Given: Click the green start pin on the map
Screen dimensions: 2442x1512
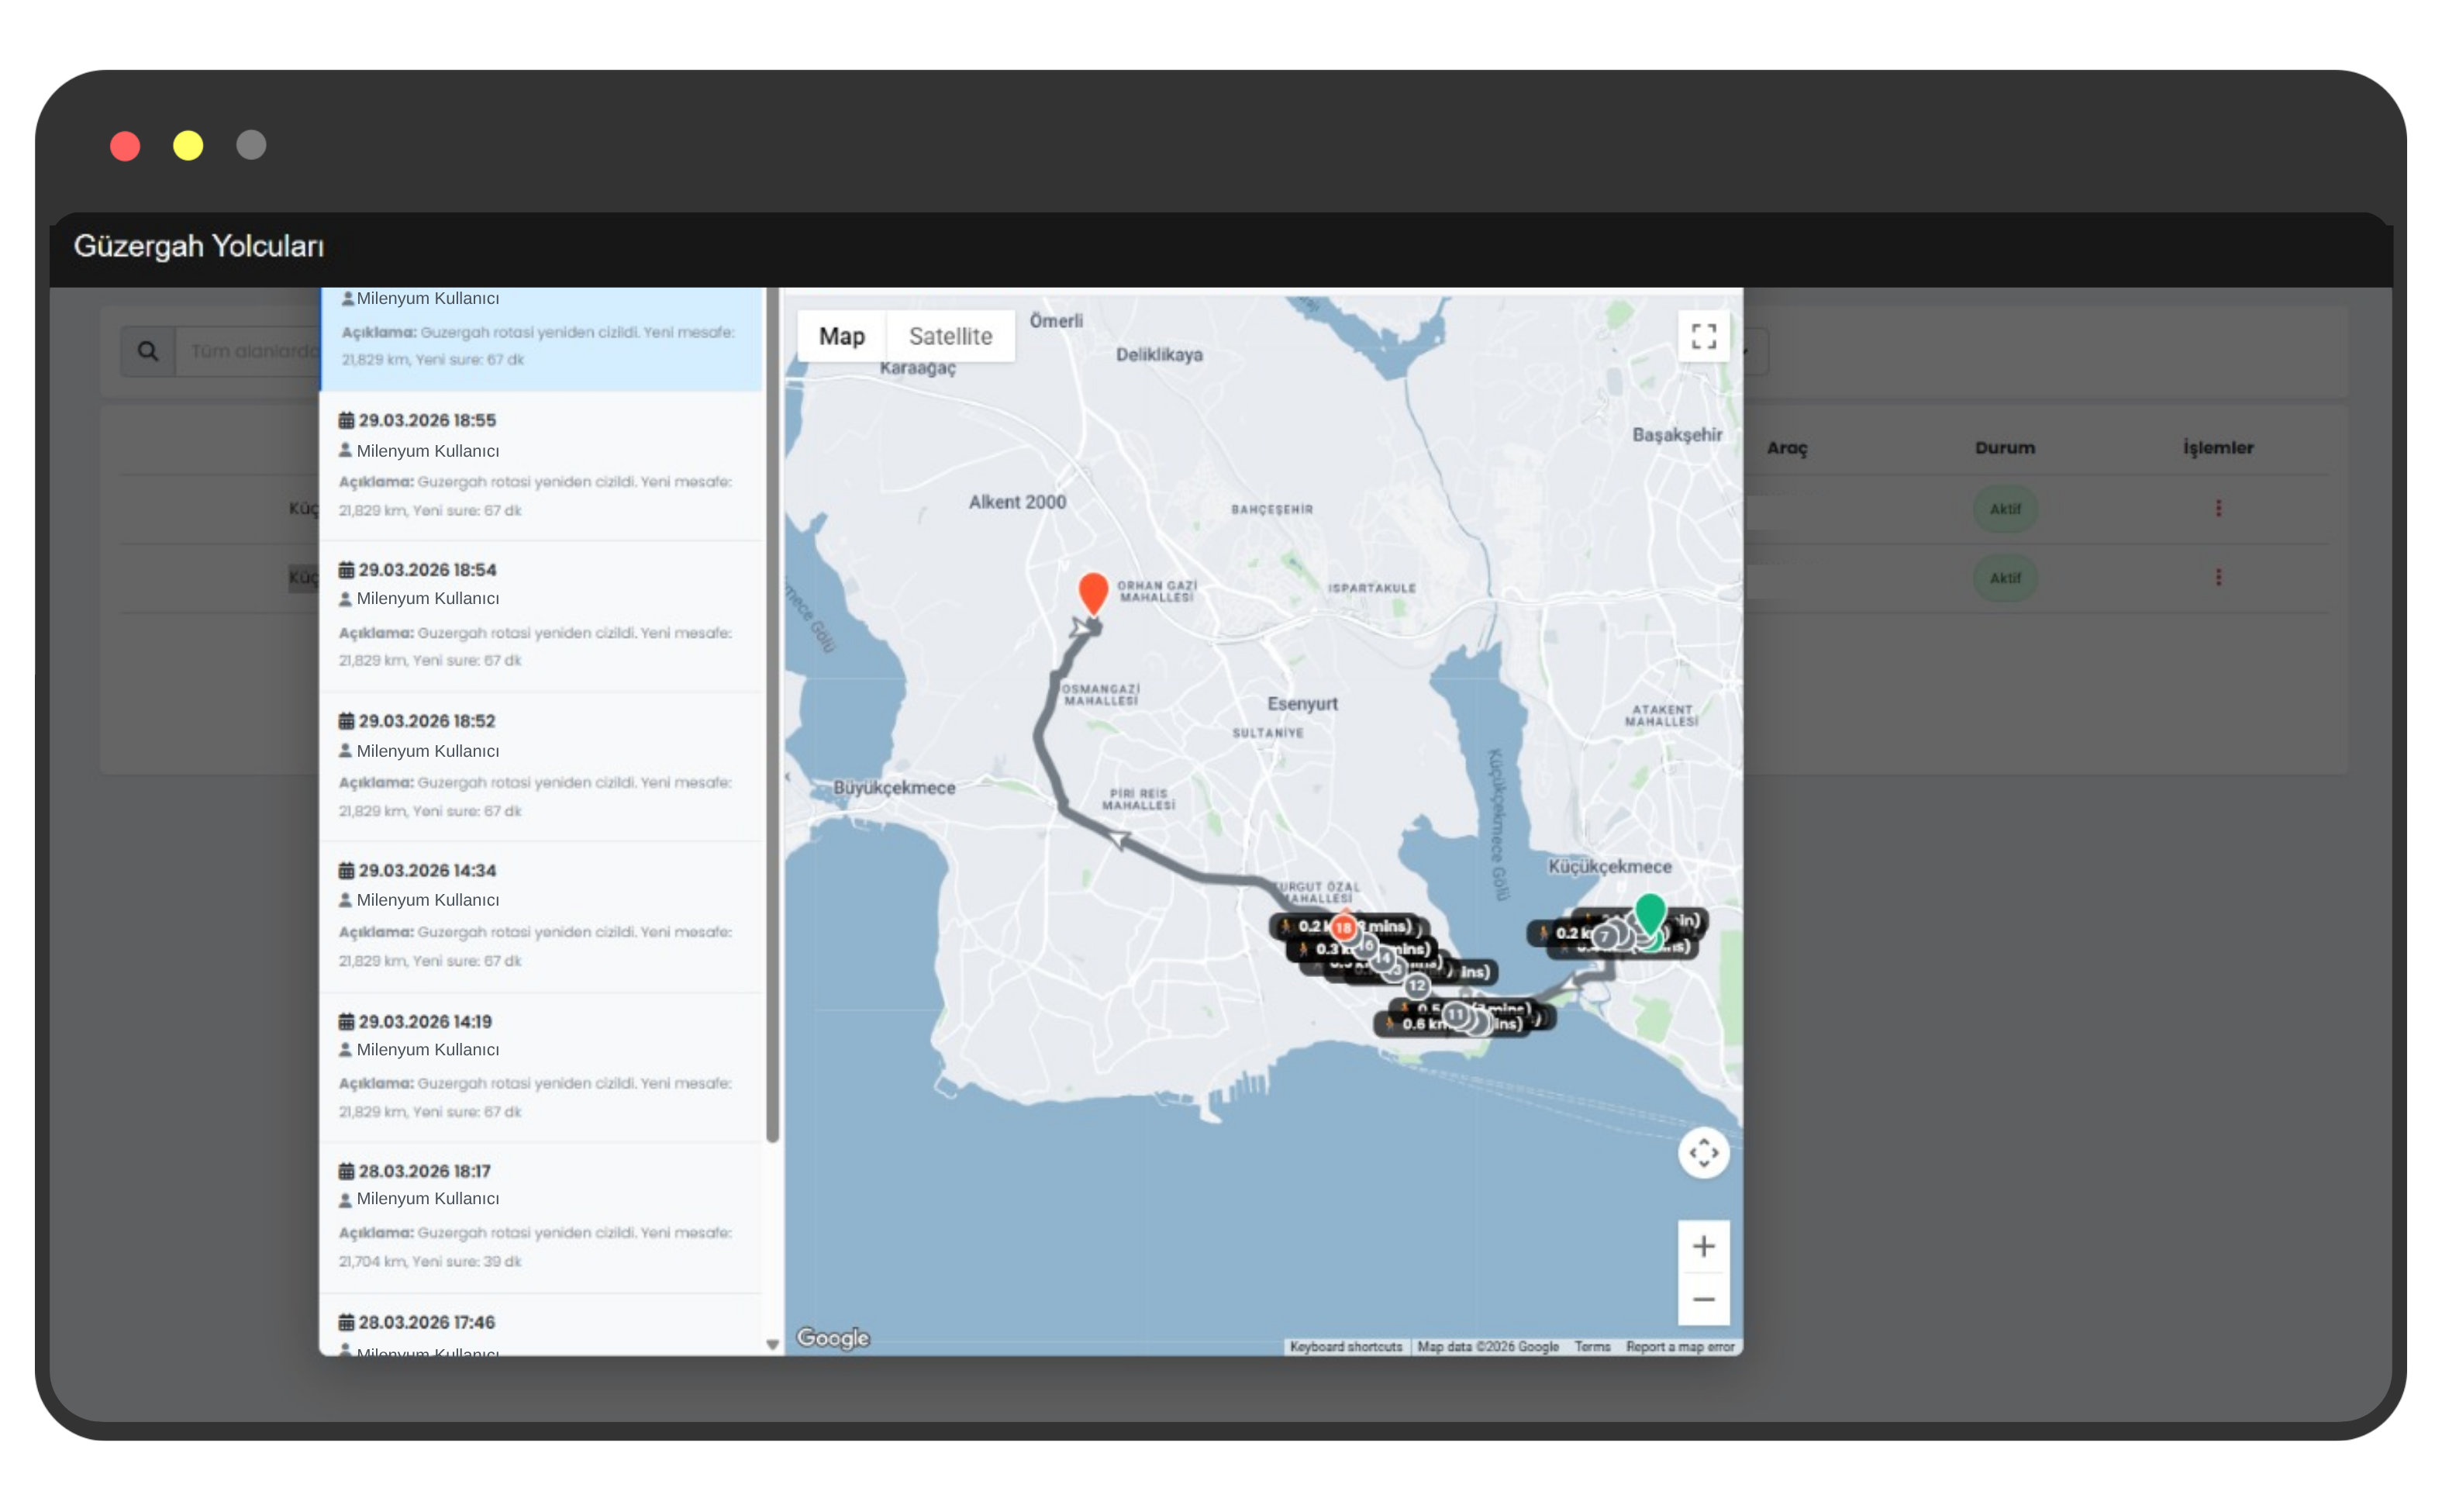Looking at the screenshot, I should pos(1650,913).
